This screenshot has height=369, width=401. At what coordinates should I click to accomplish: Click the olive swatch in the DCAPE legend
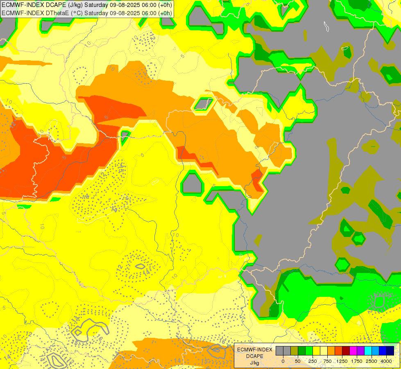point(295,351)
